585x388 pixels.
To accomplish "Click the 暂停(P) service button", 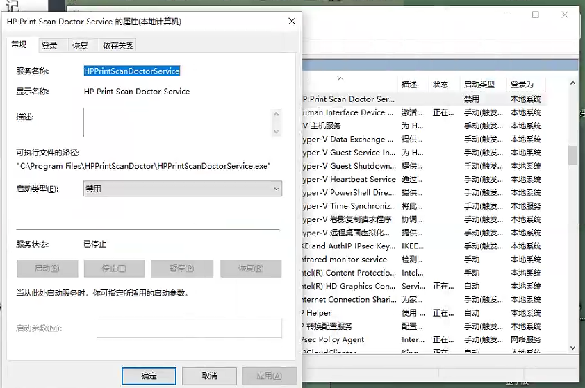I will [182, 269].
